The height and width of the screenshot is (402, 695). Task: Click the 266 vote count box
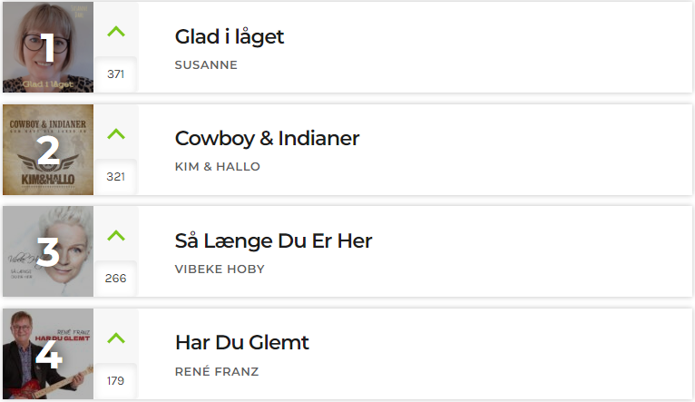(x=116, y=278)
